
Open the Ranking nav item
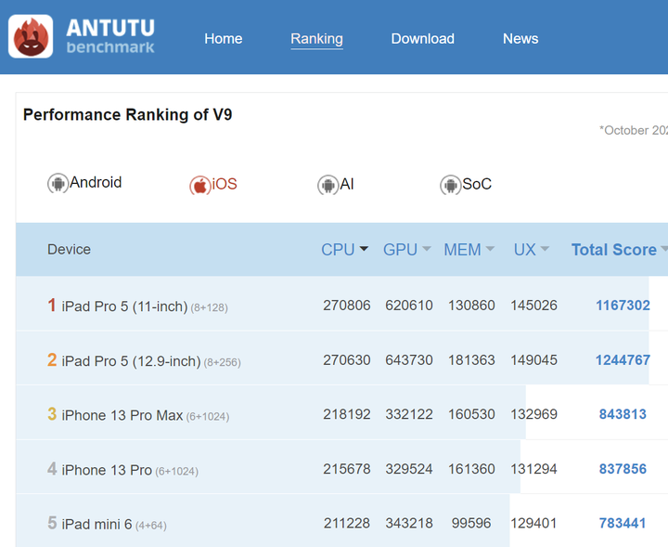click(x=316, y=39)
